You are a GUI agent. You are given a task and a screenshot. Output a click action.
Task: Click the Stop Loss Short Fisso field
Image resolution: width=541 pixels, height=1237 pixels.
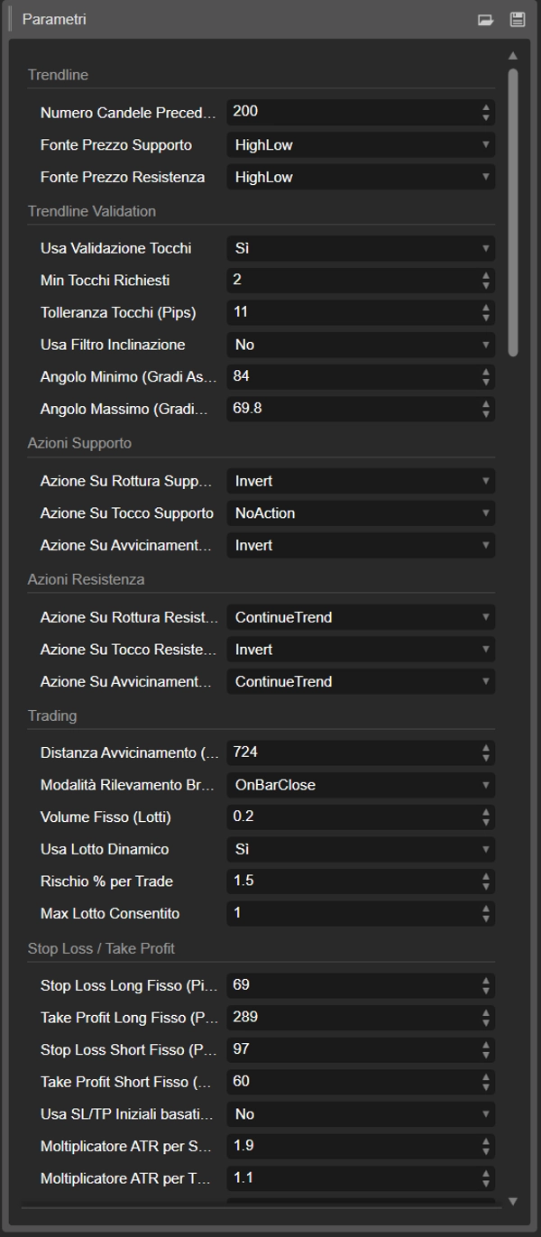[352, 1049]
